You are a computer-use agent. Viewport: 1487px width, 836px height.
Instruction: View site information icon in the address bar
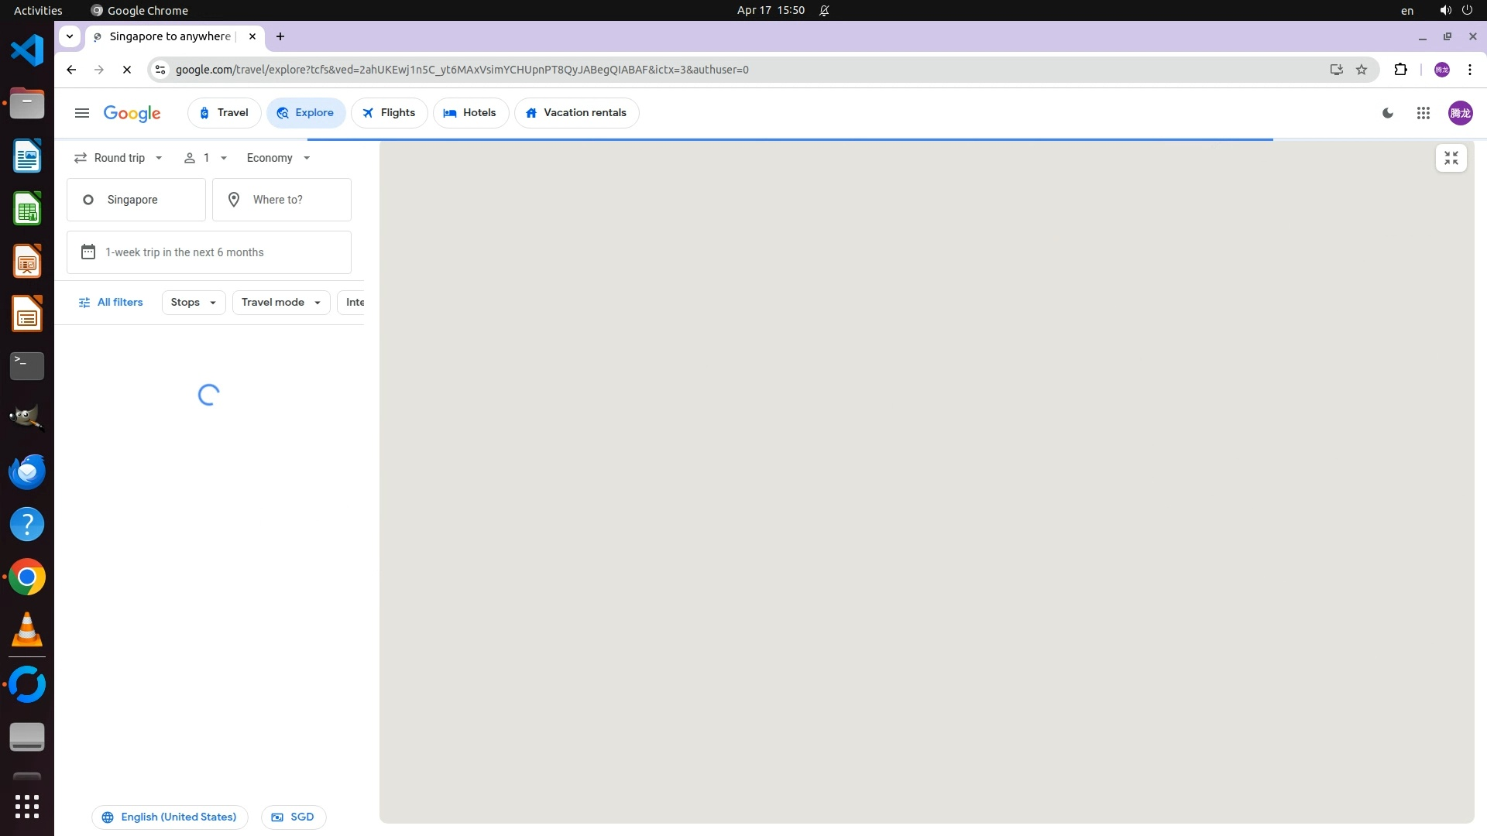coord(160,70)
